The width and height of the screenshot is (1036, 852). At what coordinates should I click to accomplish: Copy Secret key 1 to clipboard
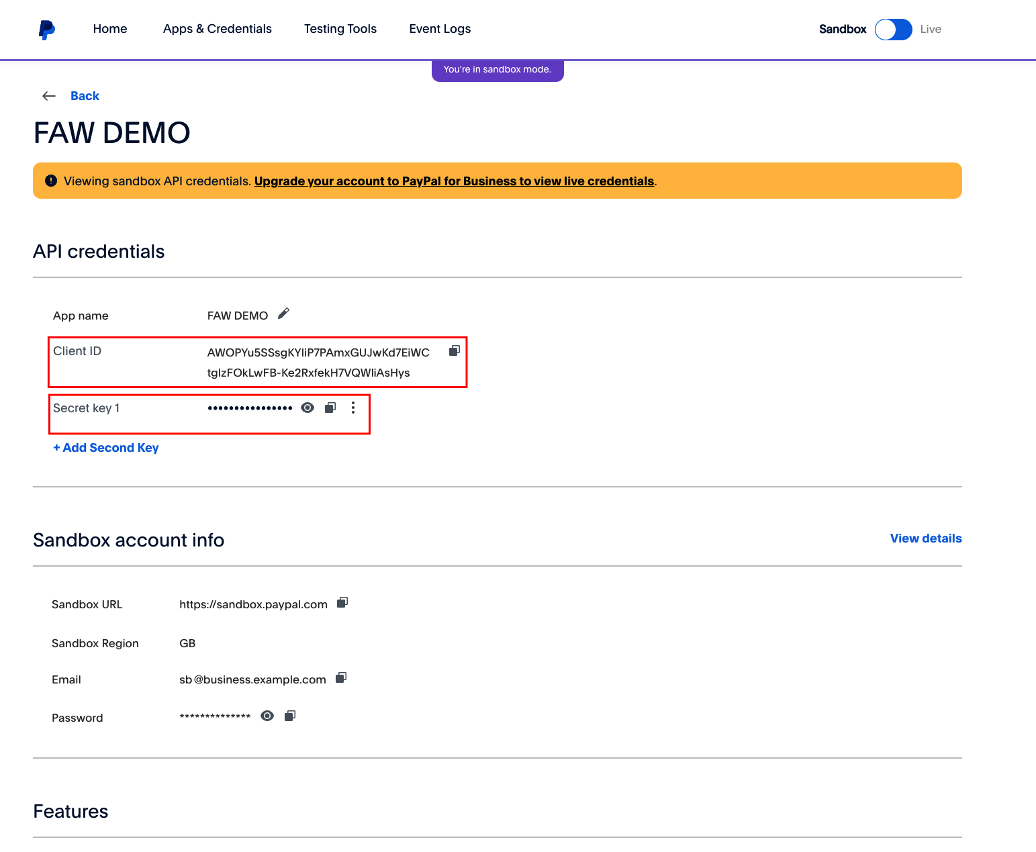click(x=330, y=408)
